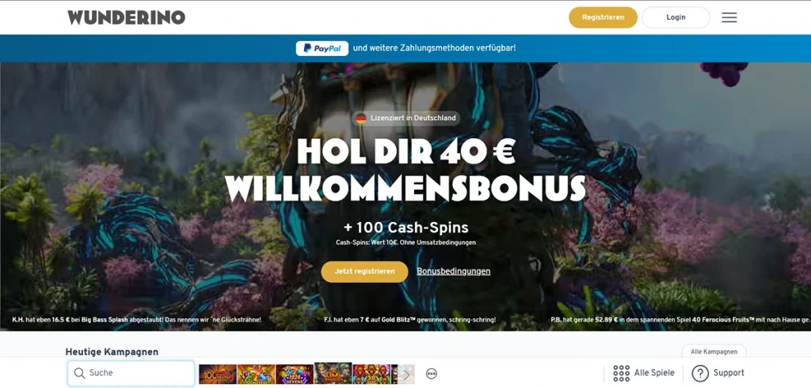811x388 pixels.
Task: Open the Alle Spiele grid icon
Action: click(621, 373)
